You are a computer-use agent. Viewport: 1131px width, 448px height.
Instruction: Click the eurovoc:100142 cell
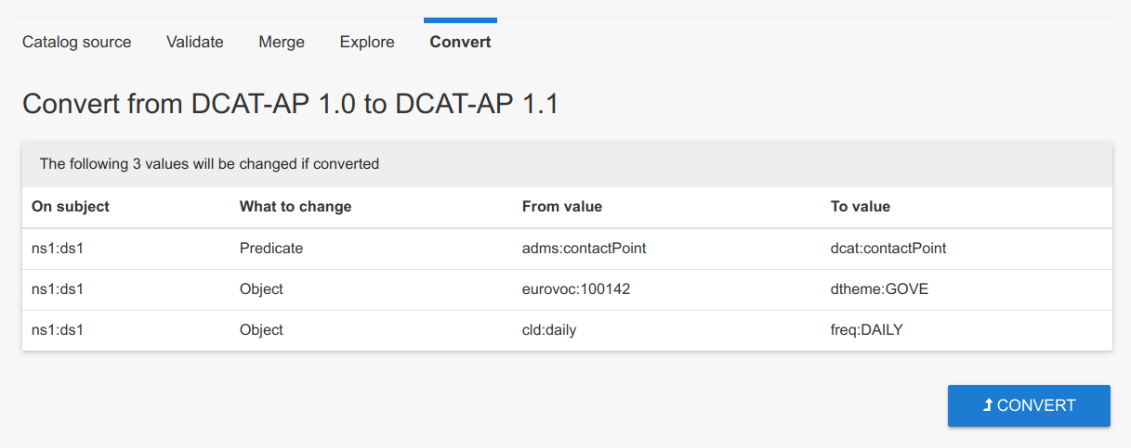tap(576, 289)
